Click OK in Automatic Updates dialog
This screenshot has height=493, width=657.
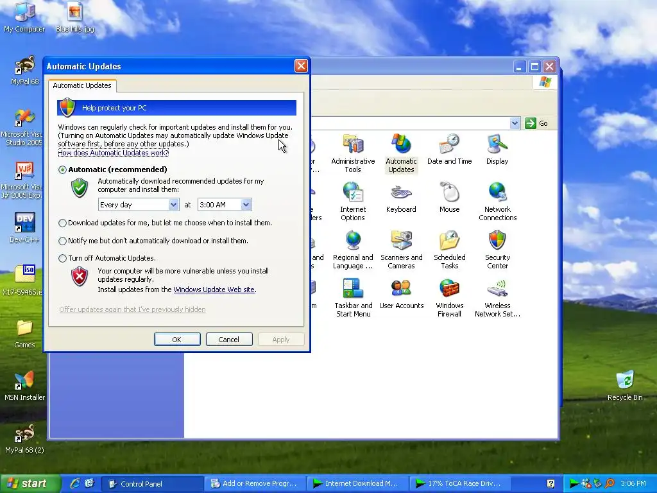[x=177, y=340]
